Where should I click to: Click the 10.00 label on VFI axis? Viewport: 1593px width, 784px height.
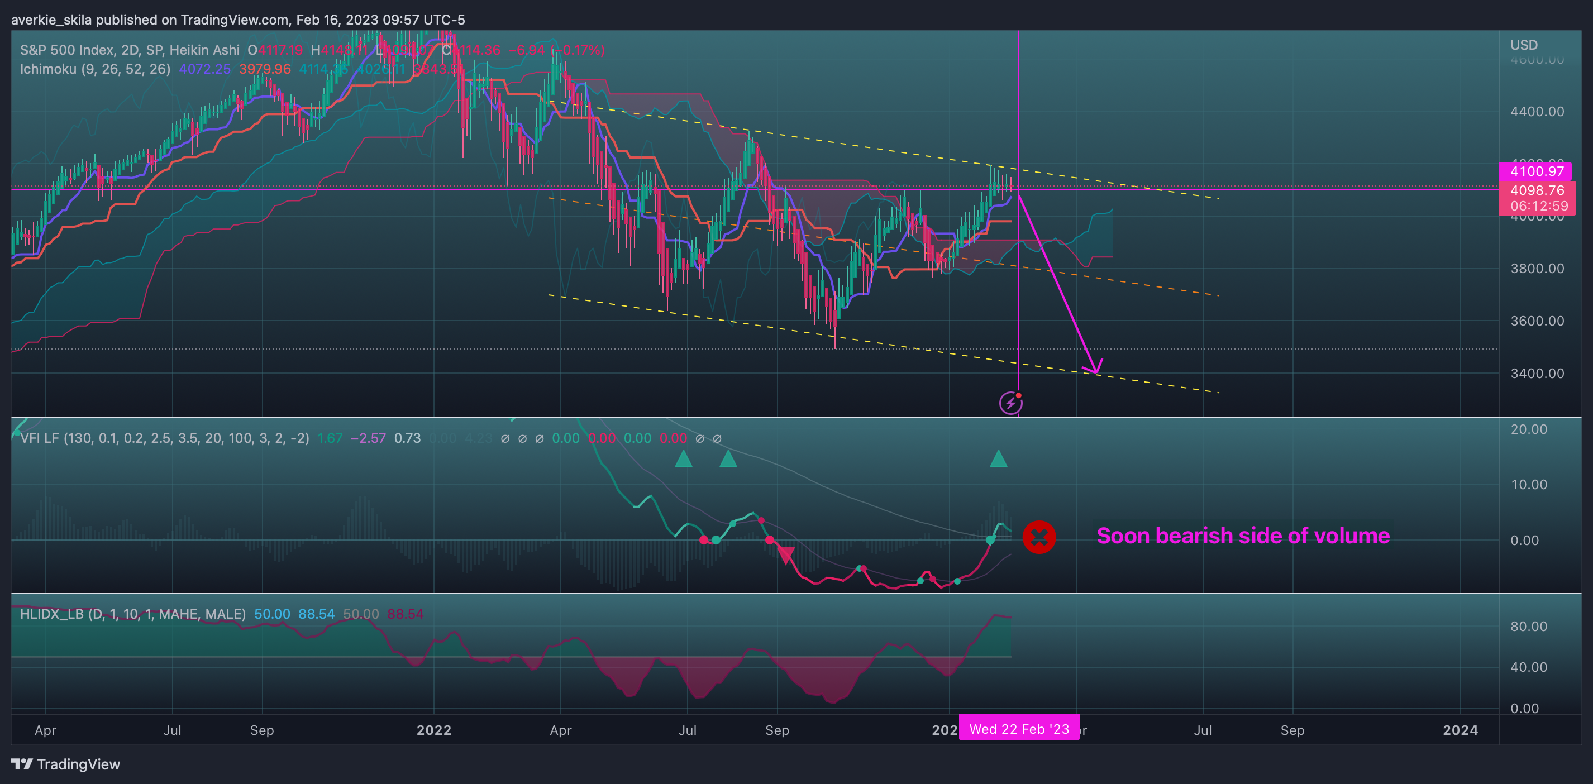[1529, 485]
